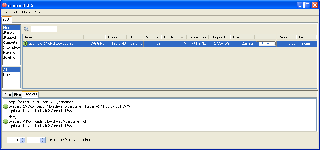Open the Plugin menu
This screenshot has width=320, height=150.
point(27,12)
